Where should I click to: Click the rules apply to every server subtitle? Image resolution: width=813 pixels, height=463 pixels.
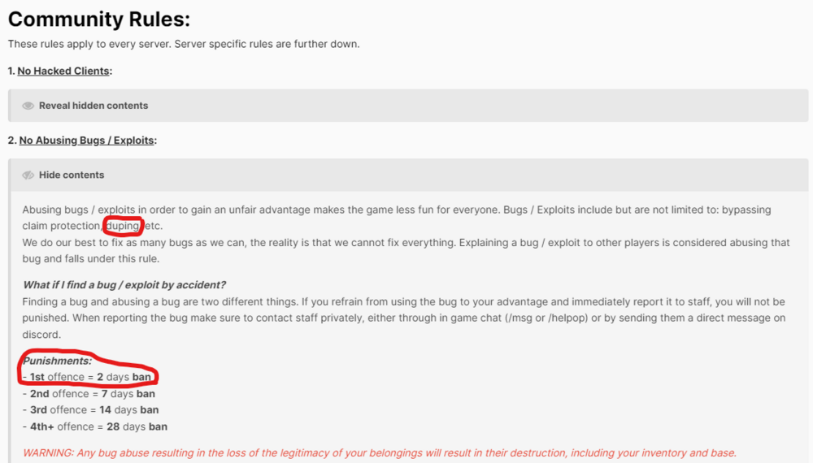point(184,44)
